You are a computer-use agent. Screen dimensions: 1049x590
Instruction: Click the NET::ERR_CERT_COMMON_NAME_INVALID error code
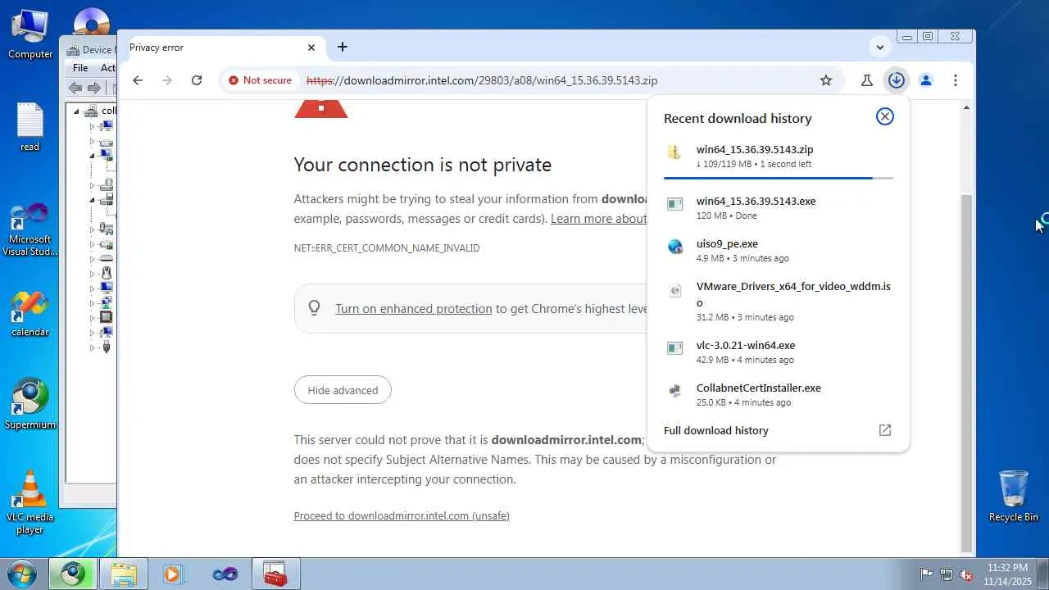point(387,247)
